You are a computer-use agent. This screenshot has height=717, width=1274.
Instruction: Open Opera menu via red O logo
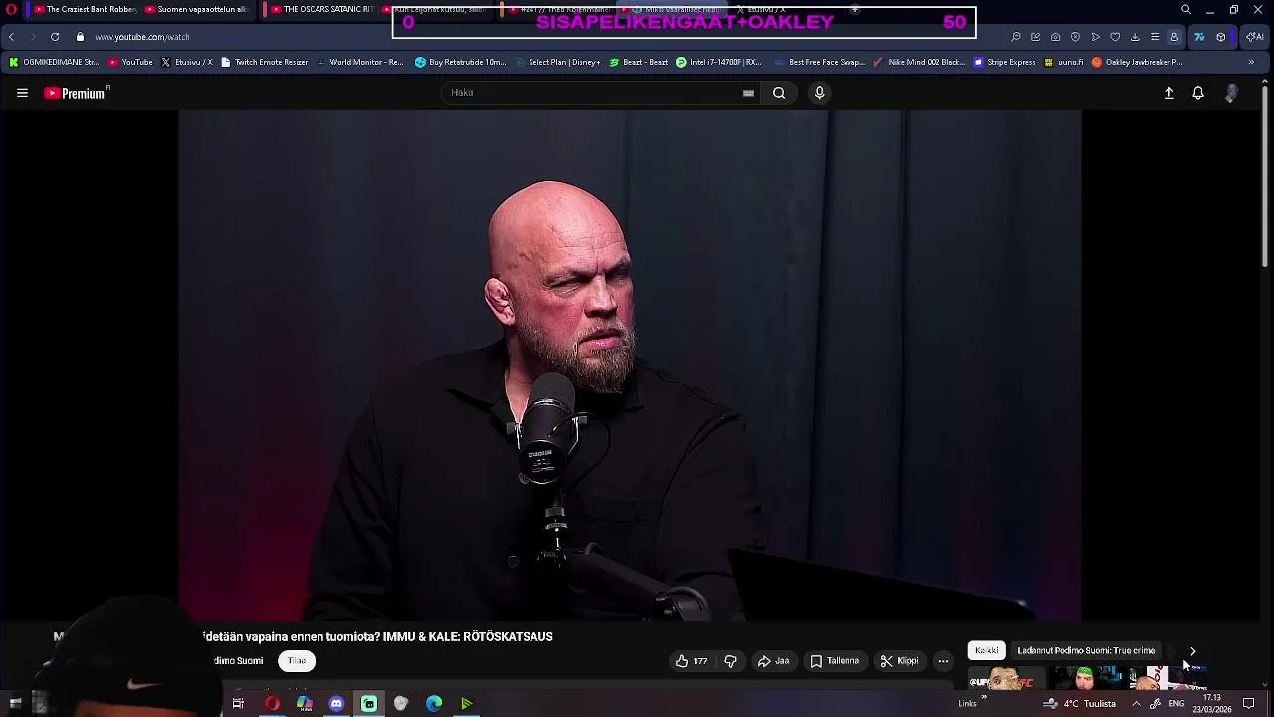tap(11, 10)
